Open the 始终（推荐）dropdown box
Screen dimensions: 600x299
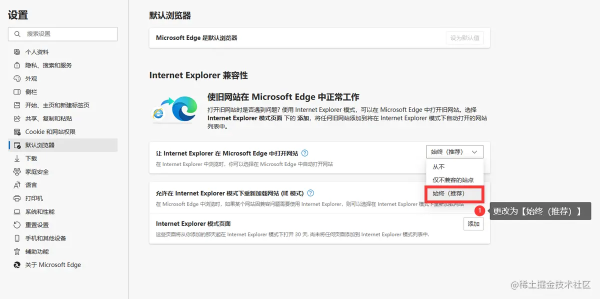[x=455, y=152]
